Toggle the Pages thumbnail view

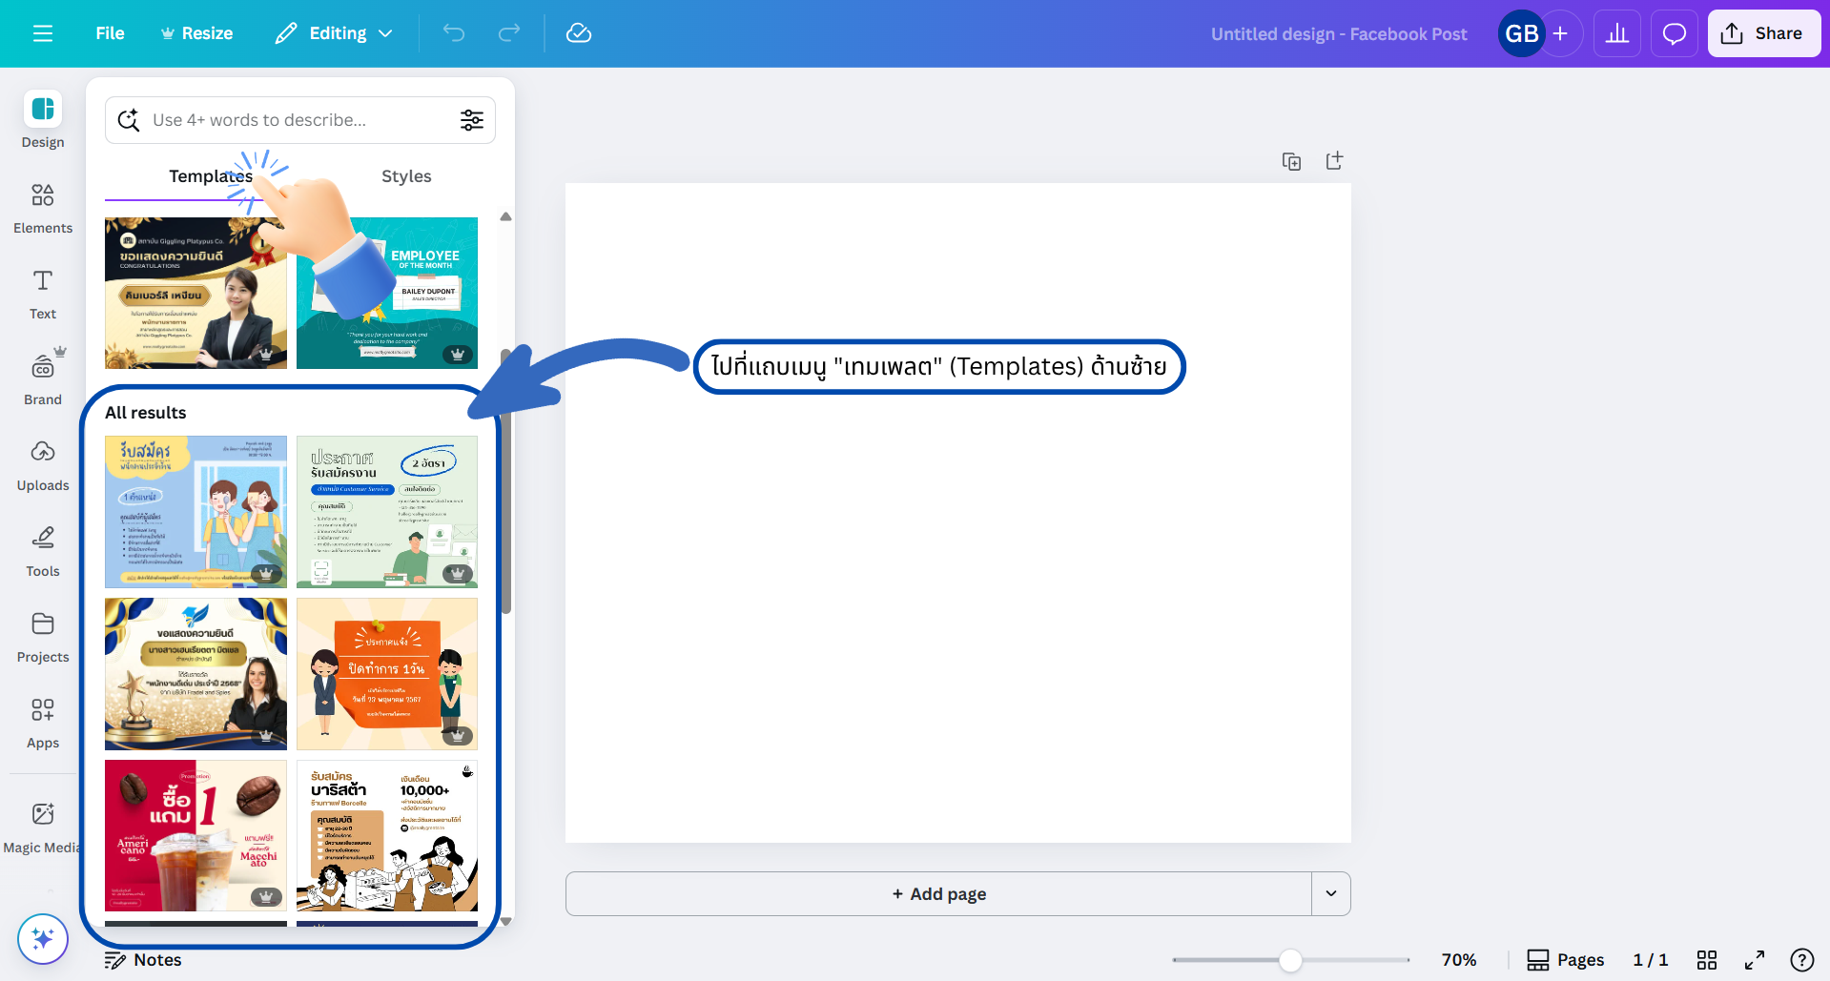click(1565, 960)
